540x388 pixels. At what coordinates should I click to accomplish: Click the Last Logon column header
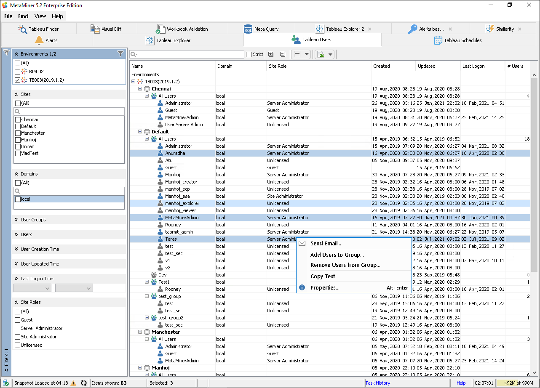pos(482,66)
